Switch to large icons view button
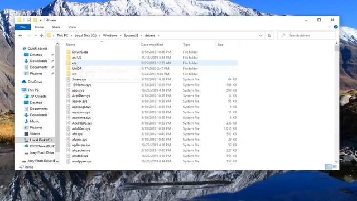The image size is (357, 201). [x=335, y=167]
